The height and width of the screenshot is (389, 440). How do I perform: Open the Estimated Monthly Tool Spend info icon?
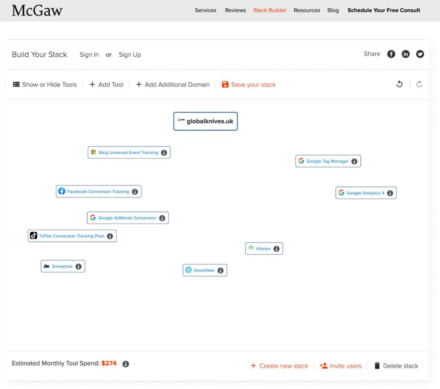(x=125, y=364)
